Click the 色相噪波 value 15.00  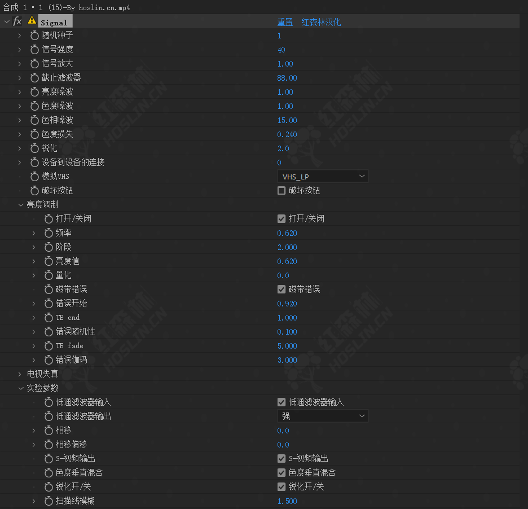coord(287,120)
